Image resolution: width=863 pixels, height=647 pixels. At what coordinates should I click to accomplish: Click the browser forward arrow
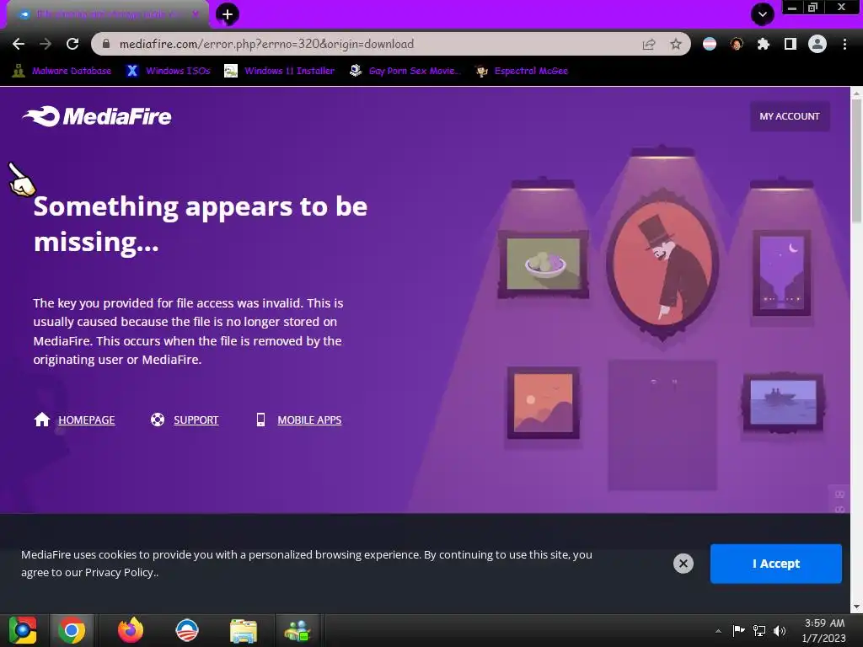tap(46, 44)
